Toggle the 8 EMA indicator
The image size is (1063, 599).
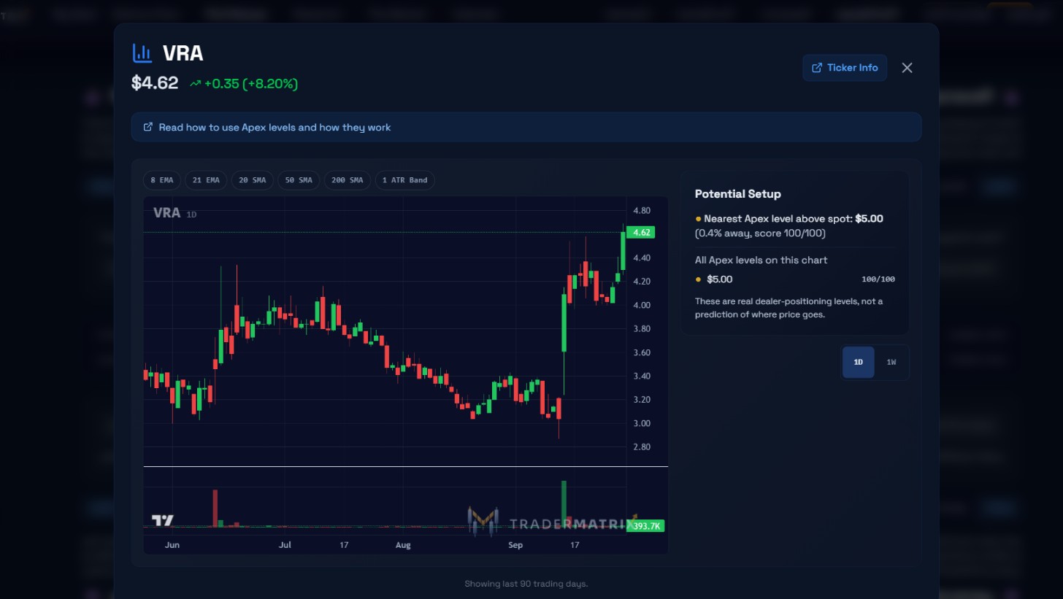click(x=162, y=180)
